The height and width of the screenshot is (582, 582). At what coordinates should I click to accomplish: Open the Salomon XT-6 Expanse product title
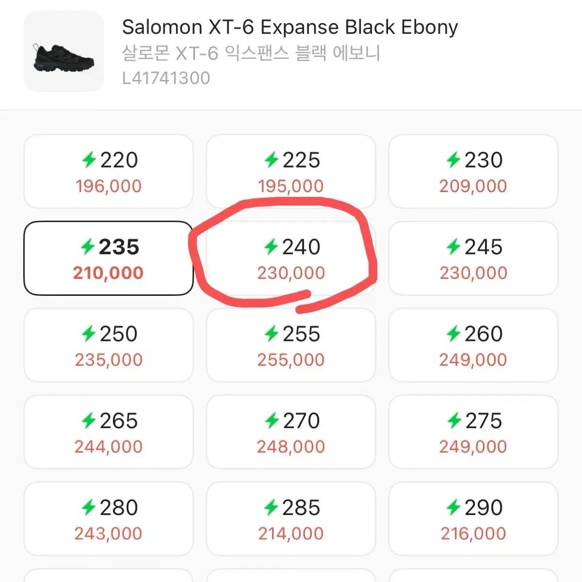(x=290, y=27)
